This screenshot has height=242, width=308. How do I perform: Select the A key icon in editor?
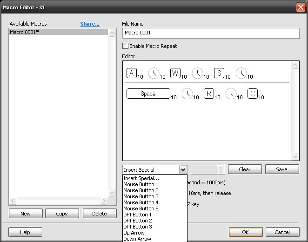point(132,73)
